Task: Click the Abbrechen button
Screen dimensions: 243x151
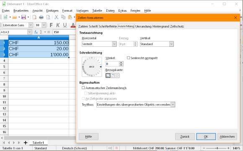Action: [x=227, y=137]
